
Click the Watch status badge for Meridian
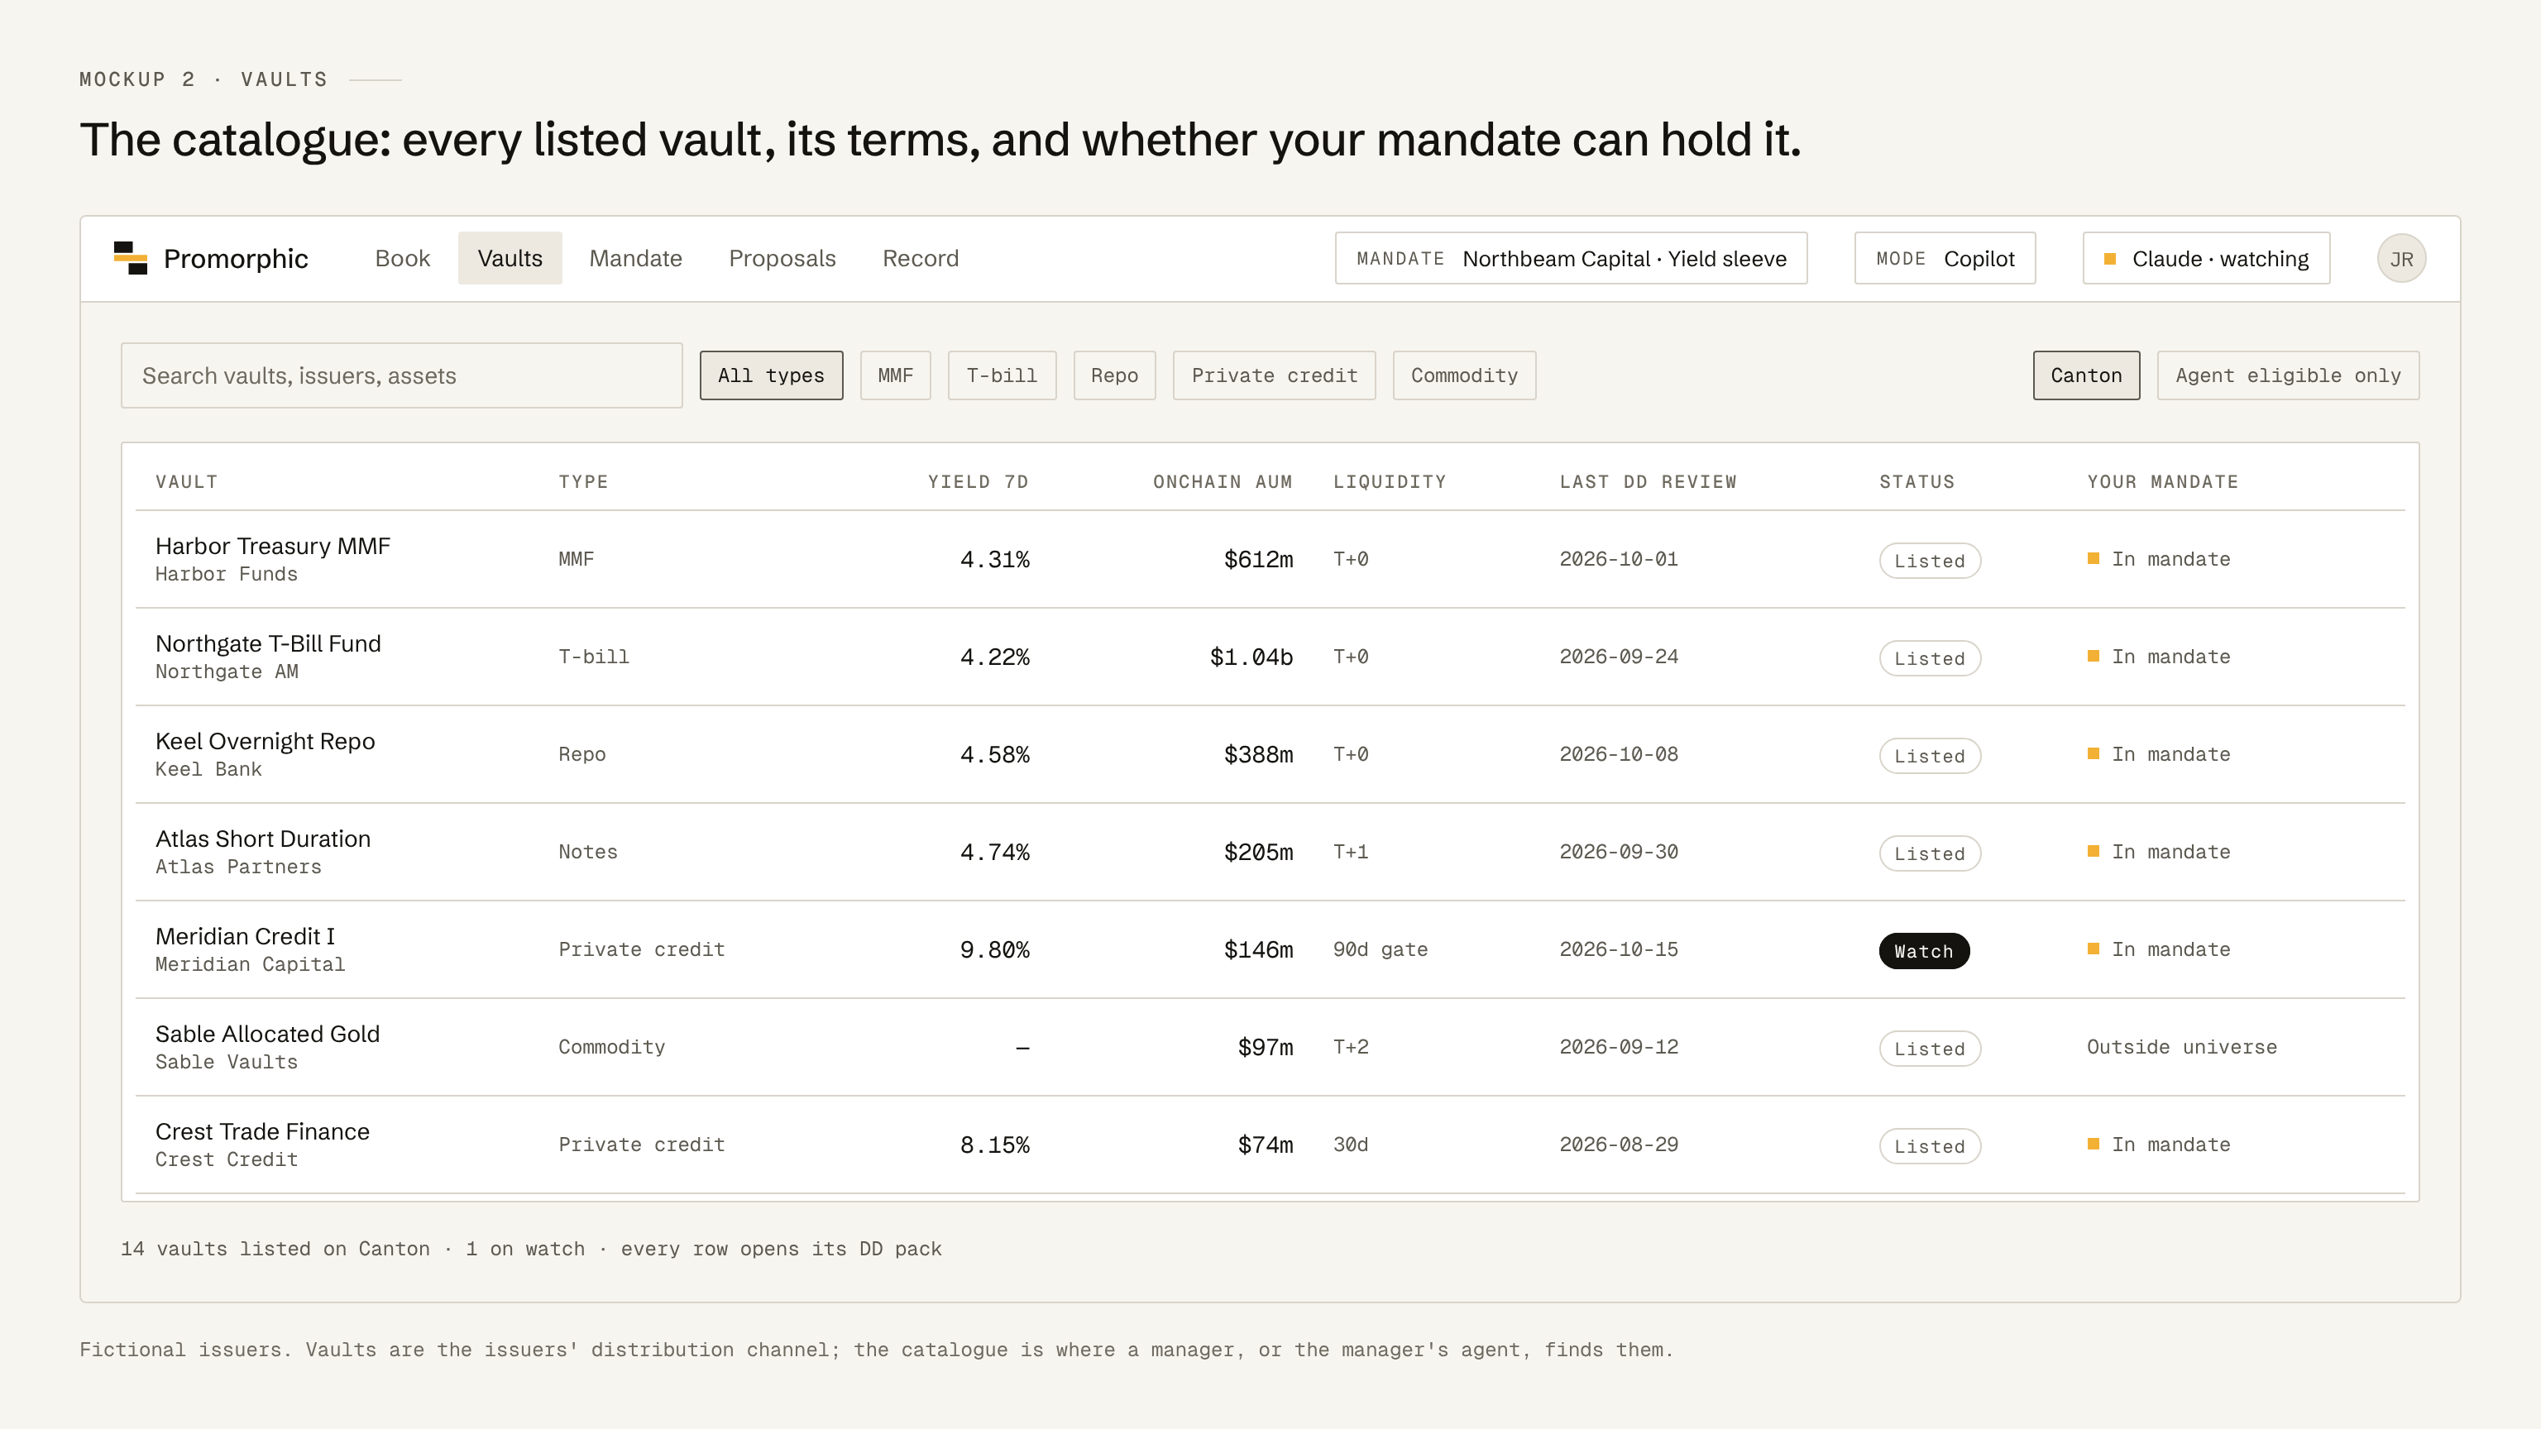(1923, 952)
